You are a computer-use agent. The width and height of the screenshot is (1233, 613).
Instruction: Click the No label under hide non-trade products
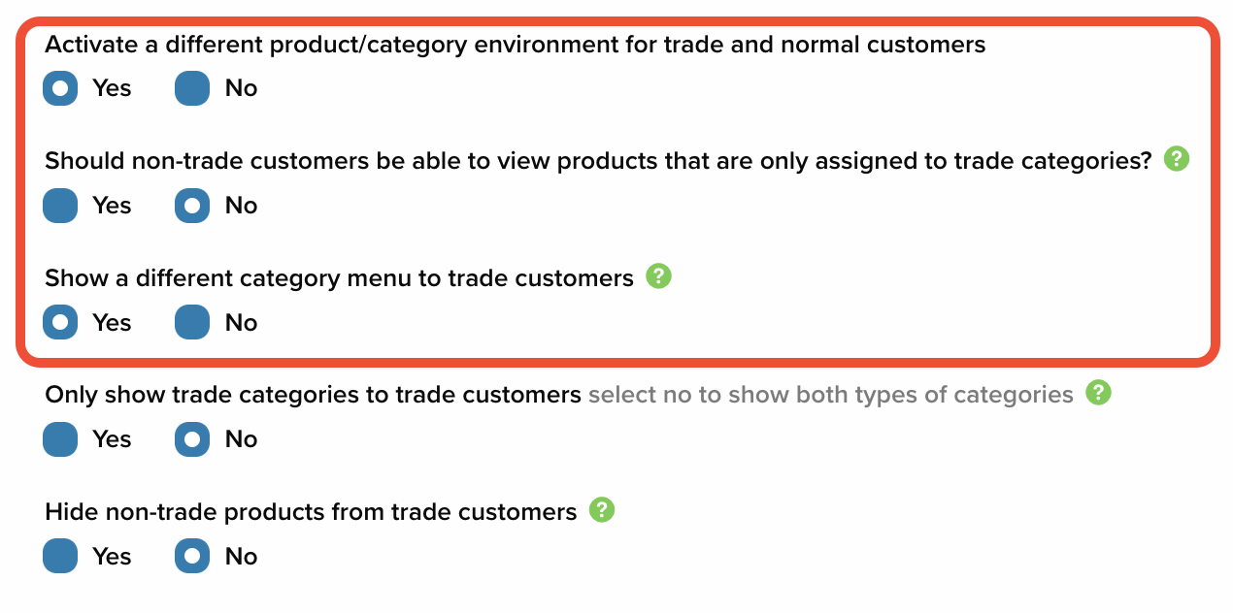[241, 557]
